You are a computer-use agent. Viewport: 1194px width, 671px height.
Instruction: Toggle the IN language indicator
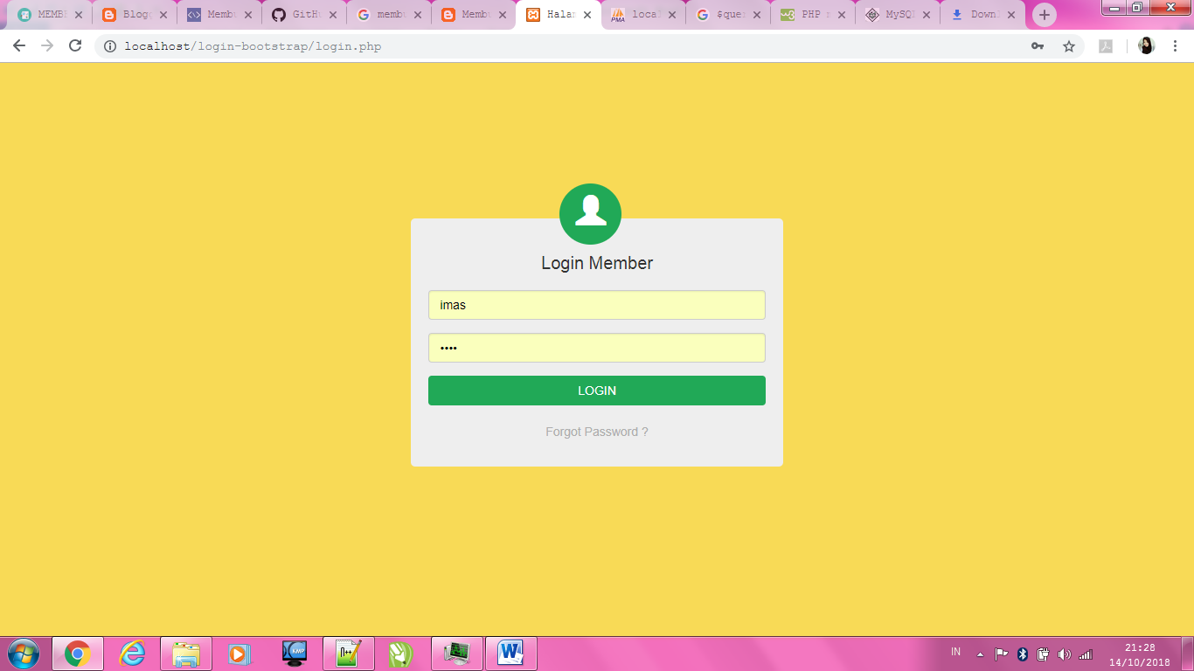click(955, 651)
